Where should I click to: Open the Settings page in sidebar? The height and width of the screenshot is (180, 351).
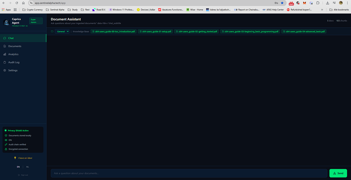point(23,70)
